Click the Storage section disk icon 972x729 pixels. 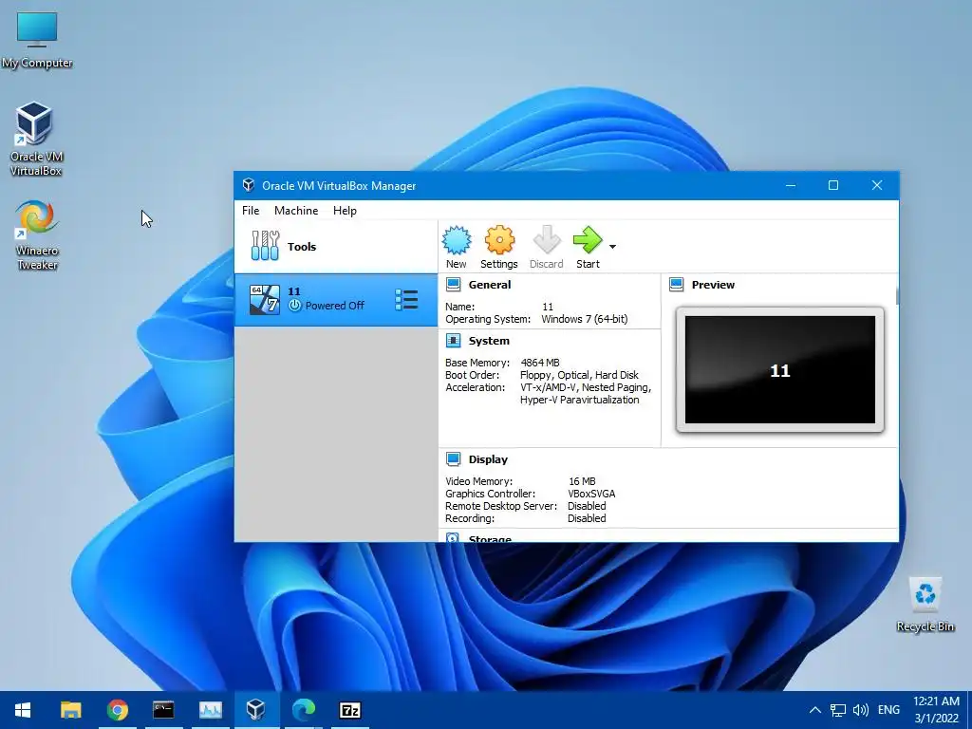click(453, 538)
